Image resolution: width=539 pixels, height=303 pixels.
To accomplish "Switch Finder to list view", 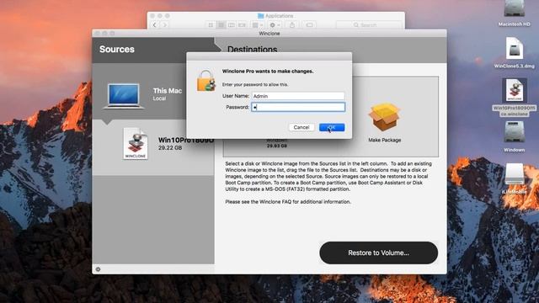I will click(x=221, y=25).
